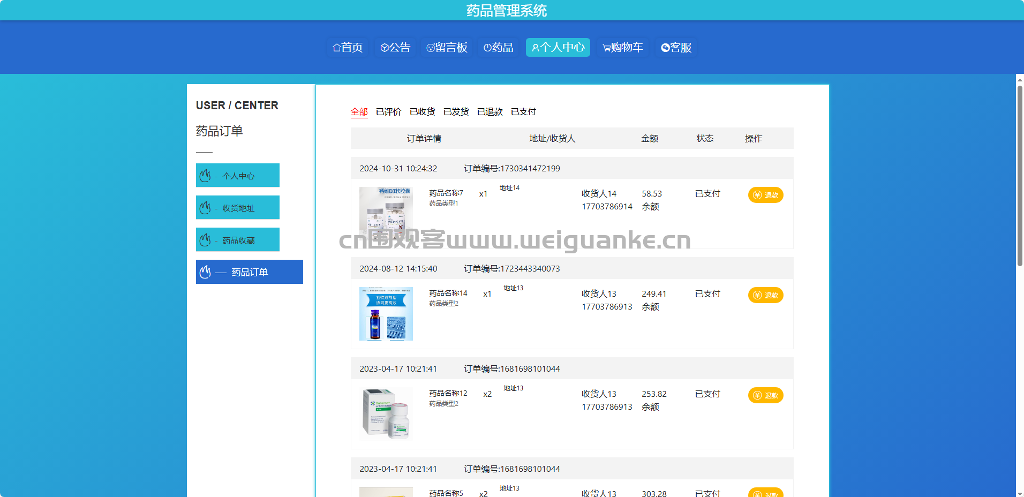Click the home icon beside 首页

tap(337, 48)
